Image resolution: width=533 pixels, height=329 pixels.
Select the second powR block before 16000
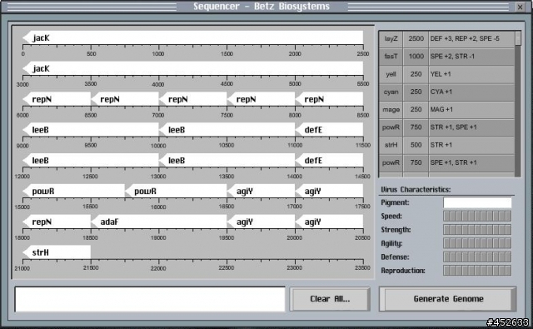176,191
